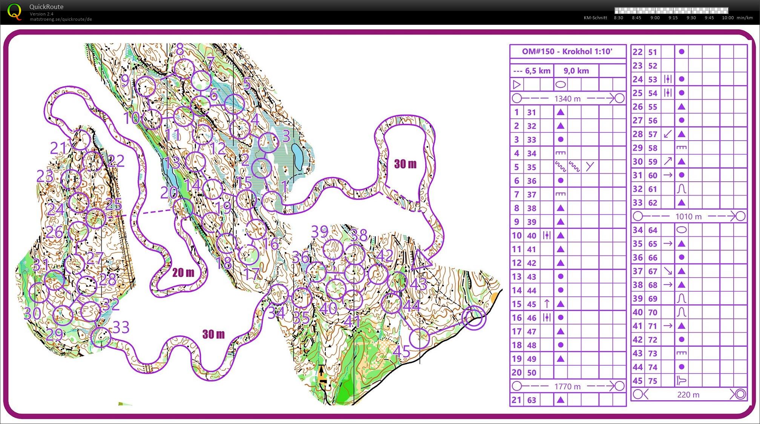The image size is (760, 424).
Task: Click control circle 13 on the map
Action: tap(195, 161)
